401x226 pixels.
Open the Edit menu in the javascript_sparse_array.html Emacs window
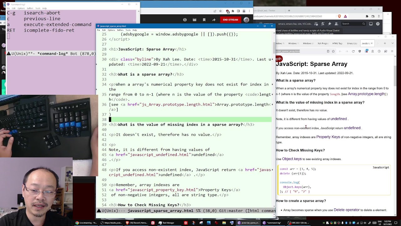[x=104, y=30]
